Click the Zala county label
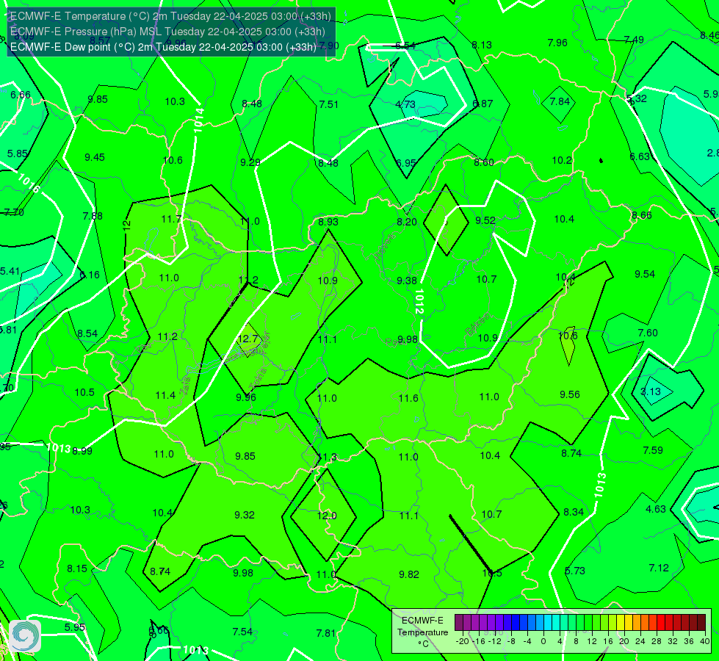719x661 pixels. [185, 386]
